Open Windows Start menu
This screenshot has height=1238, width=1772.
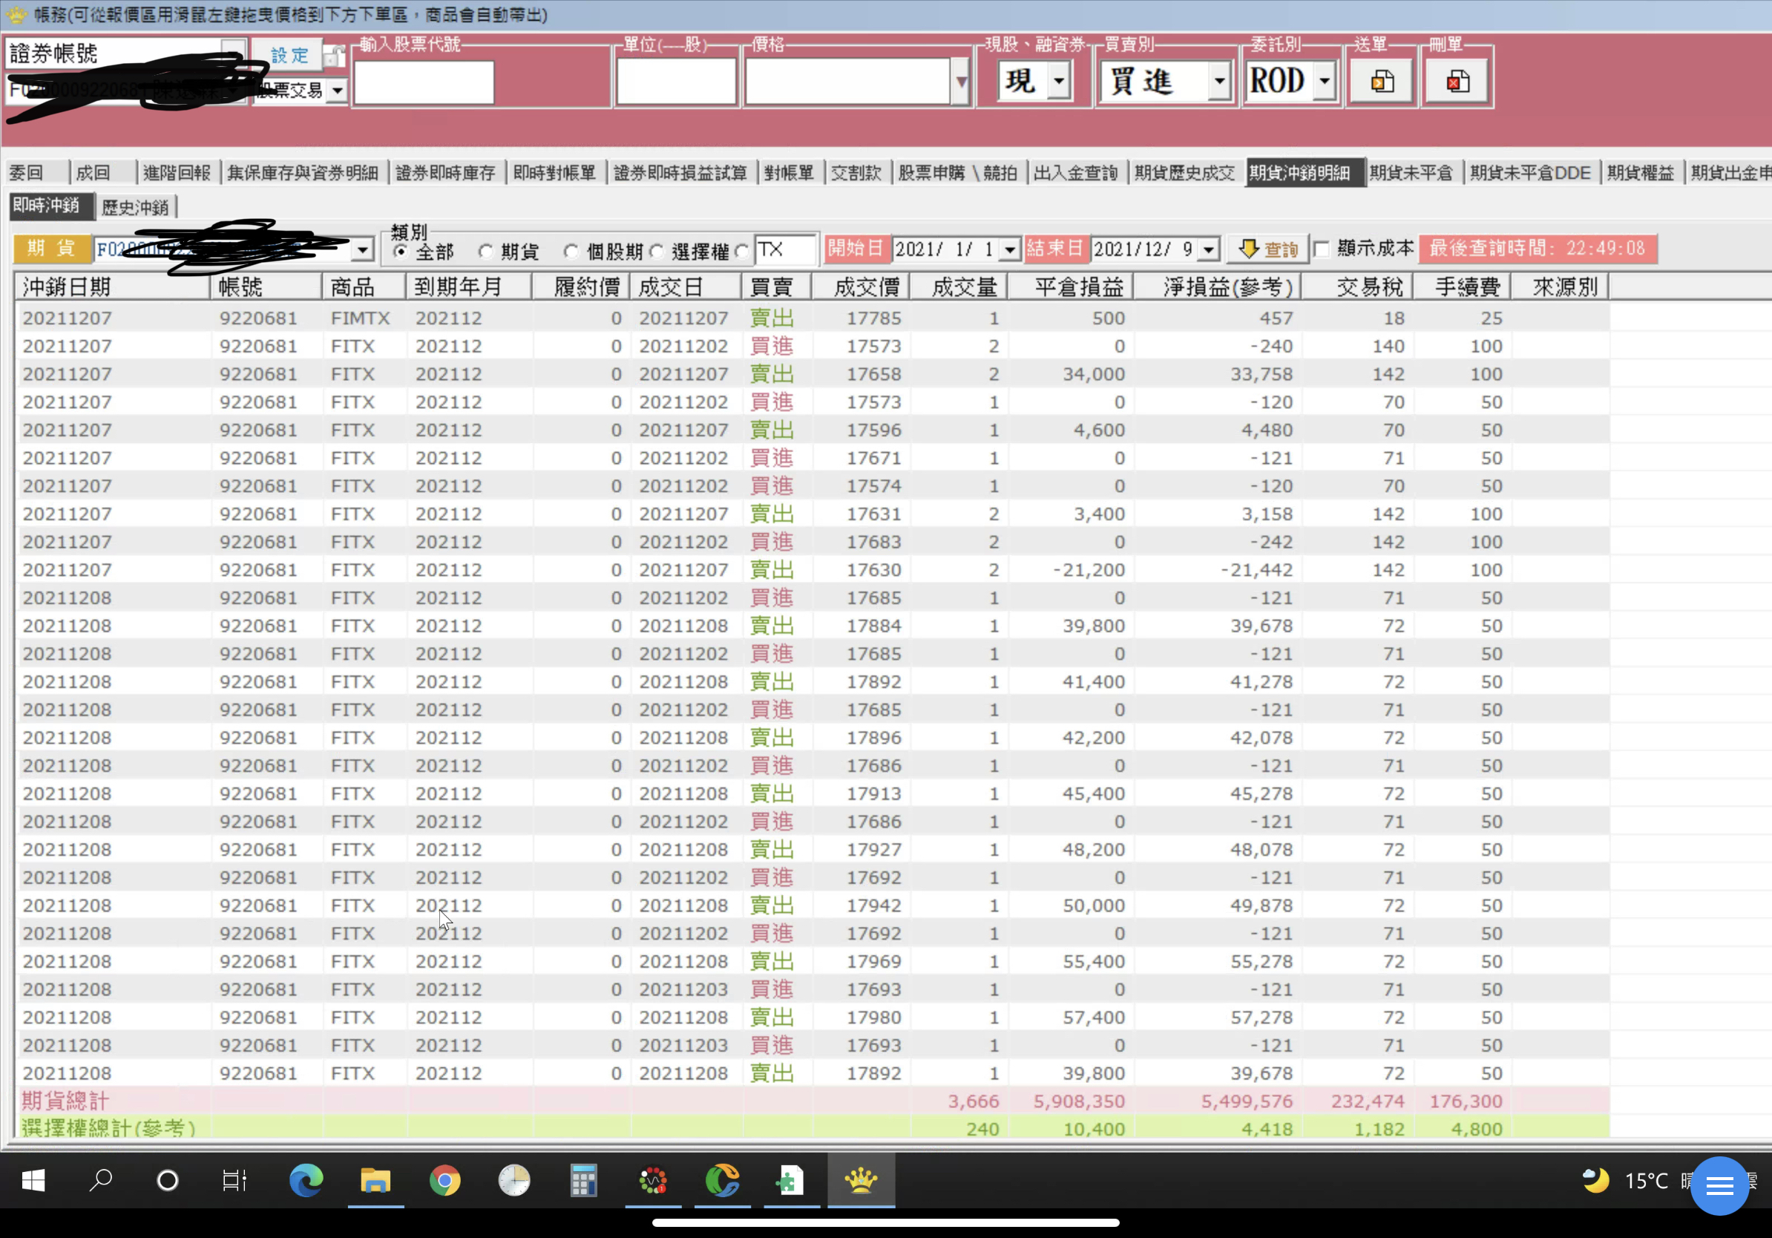[x=33, y=1180]
